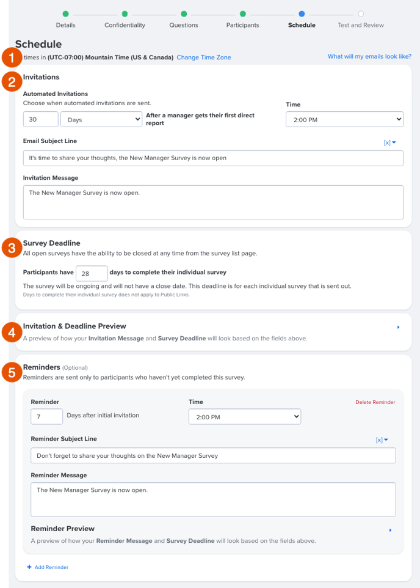Go to the Schedule step label
420x588 pixels.
(x=302, y=25)
